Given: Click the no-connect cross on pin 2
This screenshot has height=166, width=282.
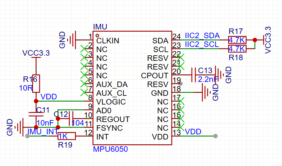Looking at the screenshot, I should click(84, 49).
